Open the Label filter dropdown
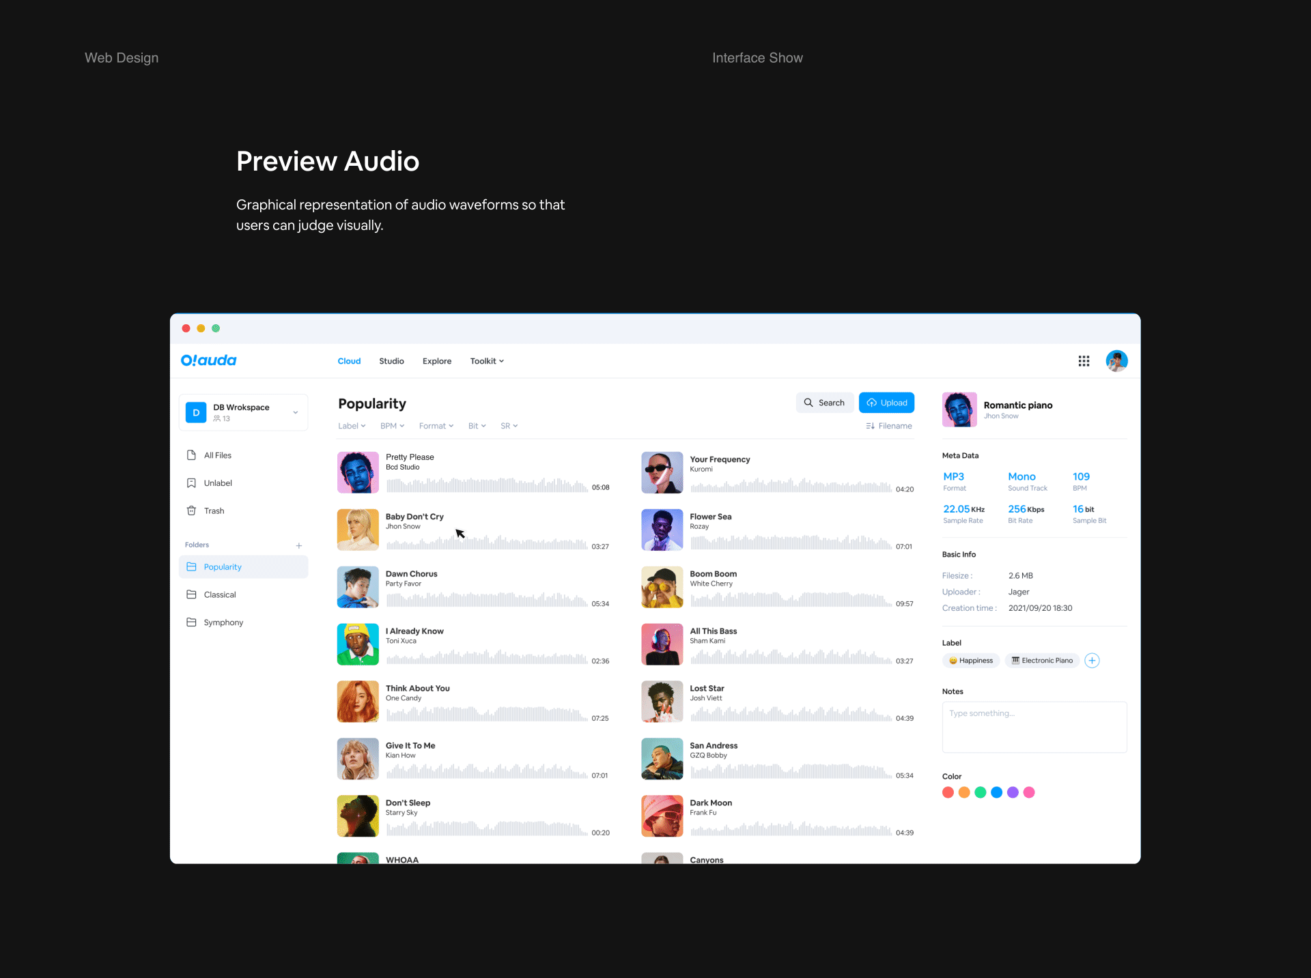Screen dimensions: 1311x978 point(352,426)
